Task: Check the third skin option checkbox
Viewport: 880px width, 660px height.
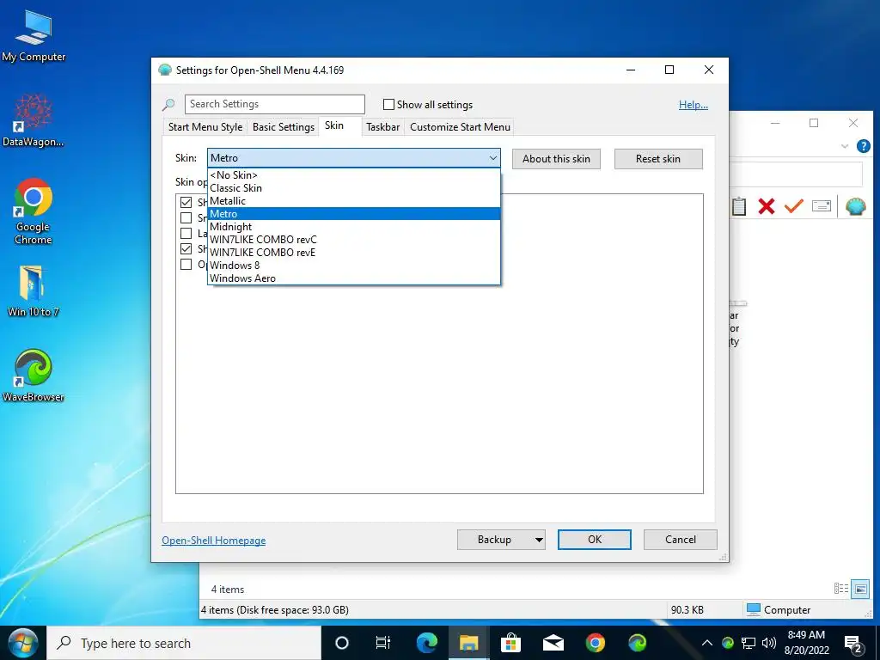Action: 186,234
